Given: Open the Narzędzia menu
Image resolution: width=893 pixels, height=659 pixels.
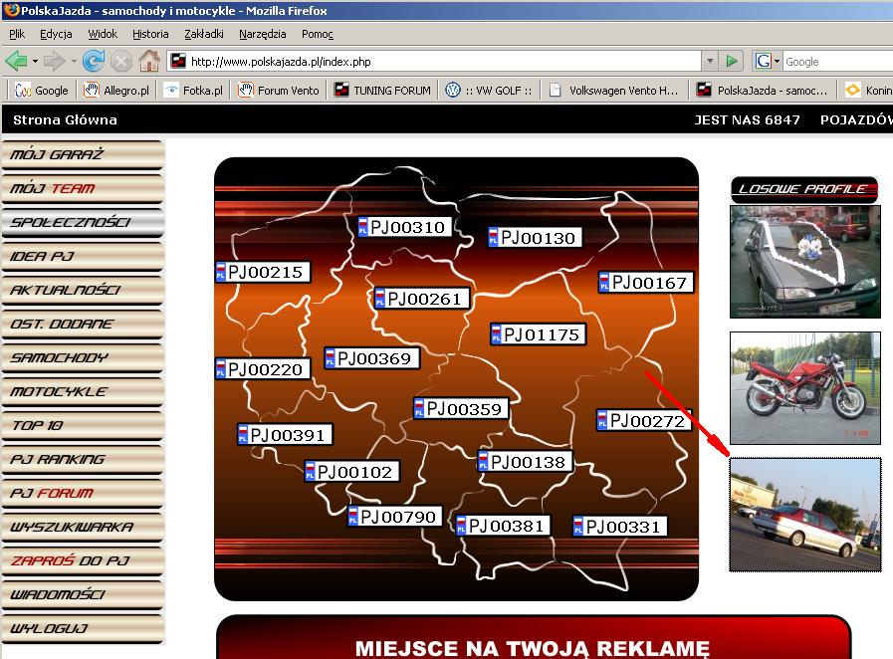Looking at the screenshot, I should [x=263, y=34].
